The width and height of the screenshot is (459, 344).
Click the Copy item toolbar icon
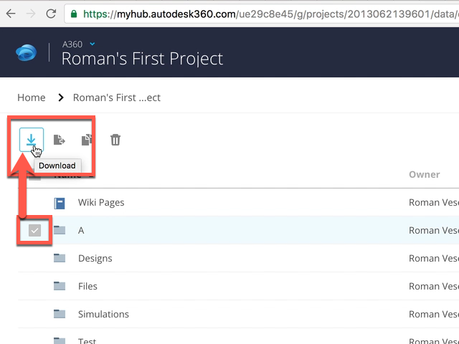(x=87, y=140)
